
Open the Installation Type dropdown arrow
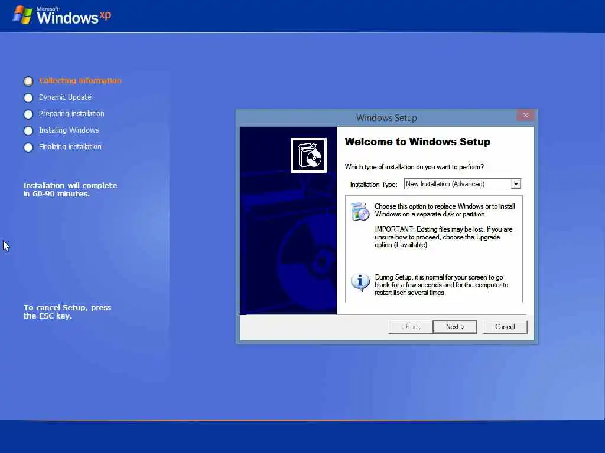coord(516,184)
